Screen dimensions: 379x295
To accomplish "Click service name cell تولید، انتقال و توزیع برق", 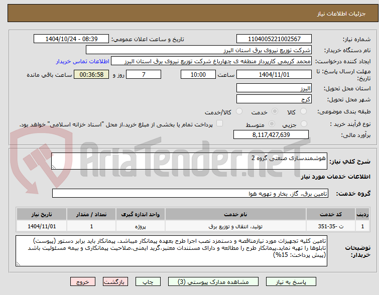I will [x=235, y=226].
